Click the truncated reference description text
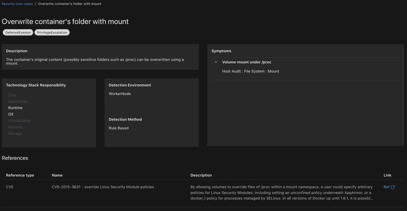The width and height of the screenshot is (407, 211). point(281,193)
